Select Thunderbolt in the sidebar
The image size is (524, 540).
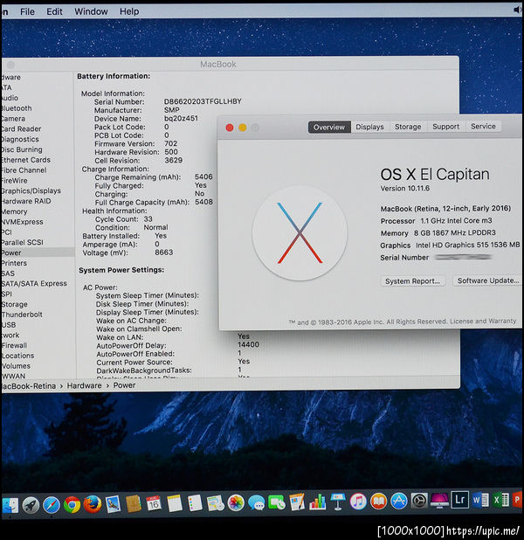(x=22, y=315)
